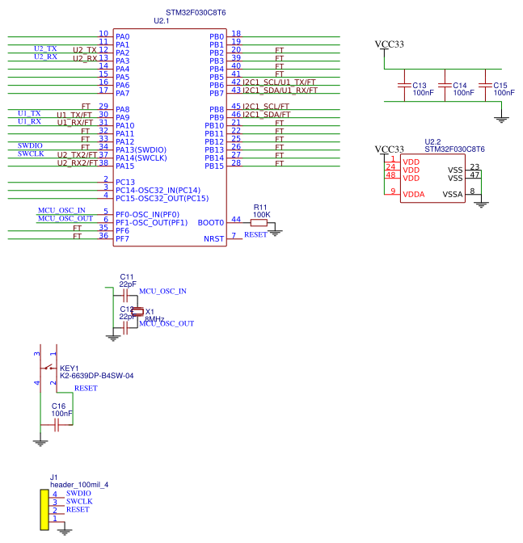
Task: Select the BOOT0 pin label
Action: (211, 223)
